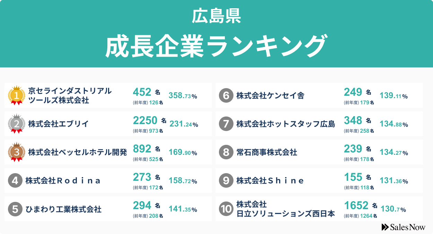The height and width of the screenshot is (234, 433).
Task: Select company 株式会社エブリイ
Action: coord(59,124)
